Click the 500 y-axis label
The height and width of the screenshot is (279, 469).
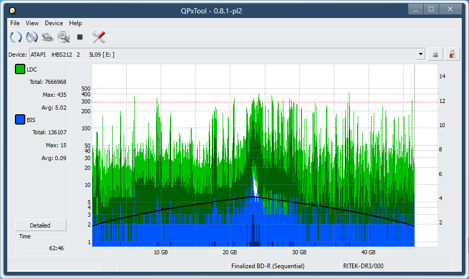(86, 89)
